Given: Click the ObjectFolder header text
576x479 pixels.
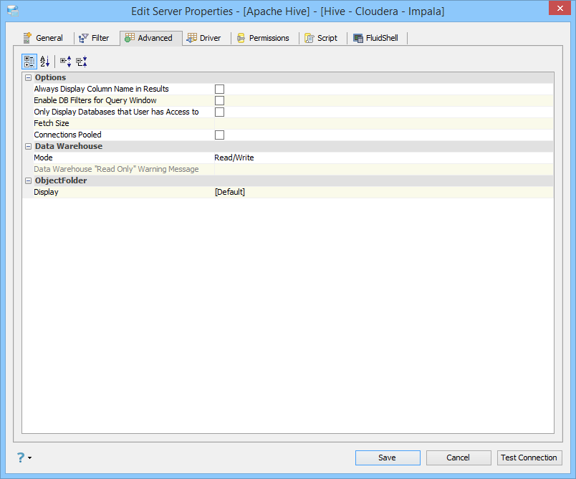Looking at the screenshot, I should pyautogui.click(x=61, y=180).
